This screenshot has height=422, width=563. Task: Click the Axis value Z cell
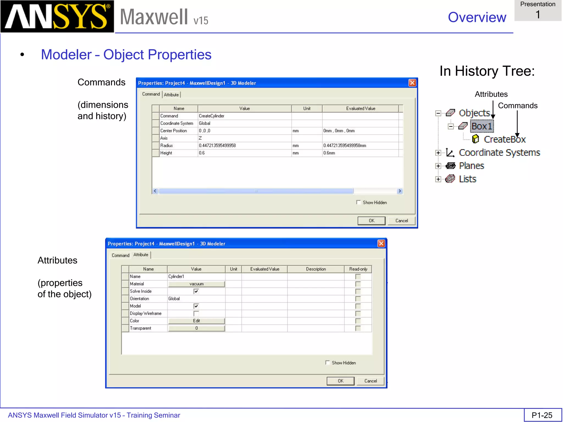pyautogui.click(x=244, y=138)
